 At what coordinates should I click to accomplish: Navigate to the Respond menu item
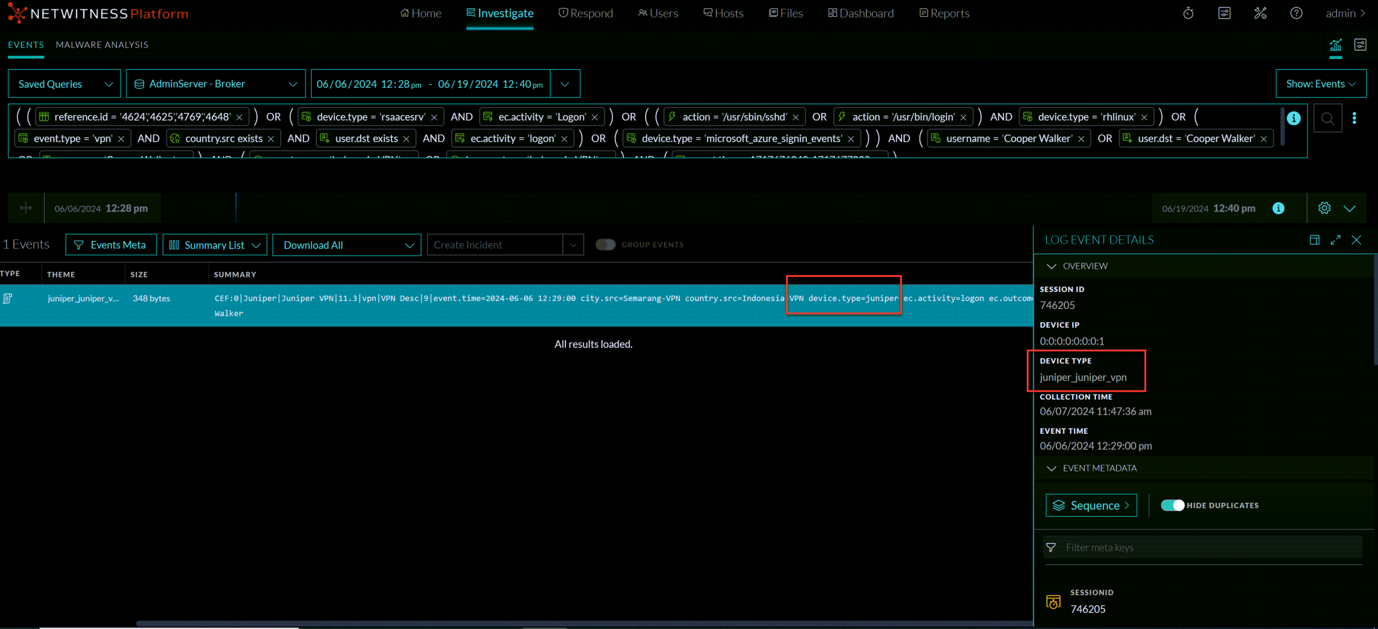(x=586, y=13)
